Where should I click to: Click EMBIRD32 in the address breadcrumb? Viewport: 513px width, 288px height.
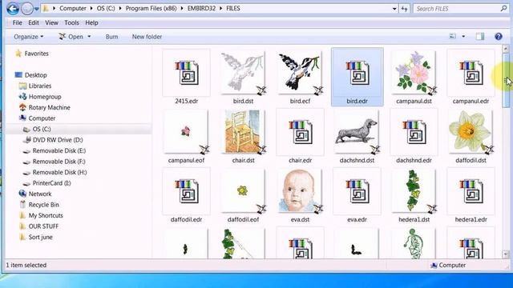201,9
